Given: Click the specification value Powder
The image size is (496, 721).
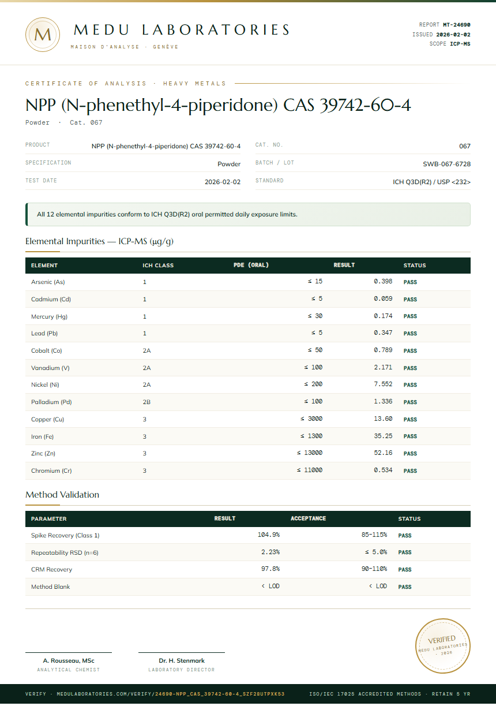Looking at the screenshot, I should coord(229,164).
